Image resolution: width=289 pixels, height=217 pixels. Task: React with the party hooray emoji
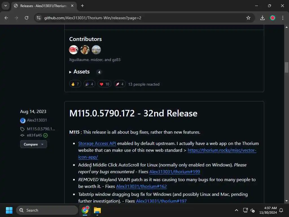tap(89, 84)
